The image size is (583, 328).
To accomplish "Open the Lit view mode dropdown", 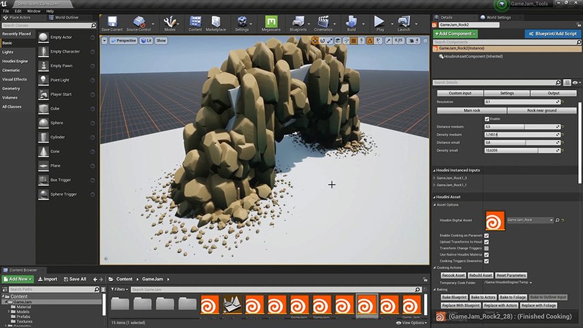I will tap(146, 41).
